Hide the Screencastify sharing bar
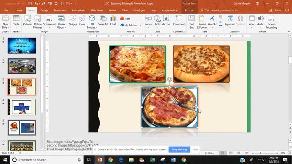The height and width of the screenshot is (164, 292). 195,149
